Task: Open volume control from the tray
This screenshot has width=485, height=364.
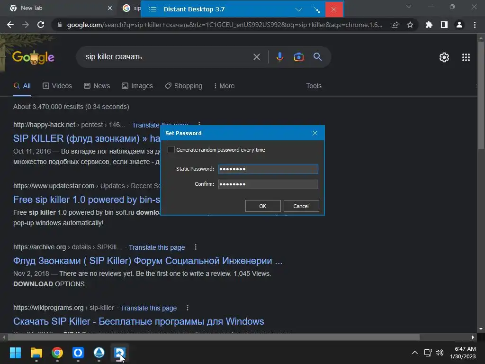Action: [x=439, y=353]
